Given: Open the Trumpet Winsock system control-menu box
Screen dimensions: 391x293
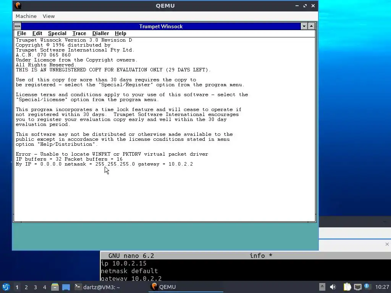Looking at the screenshot, I should coord(18,26).
